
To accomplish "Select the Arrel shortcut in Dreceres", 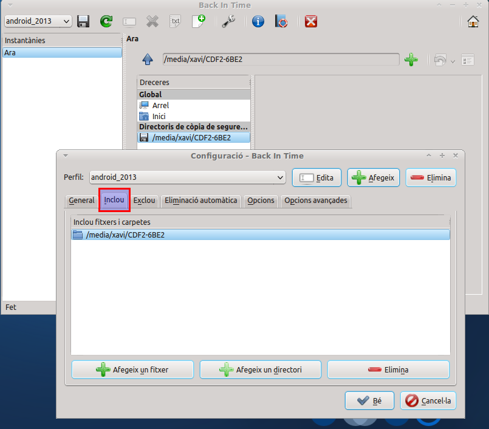I will pos(160,106).
